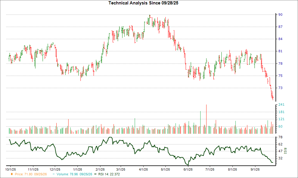The height and width of the screenshot is (178, 298).
Task: Click the 62 RSI axis label
Action: click(280, 144)
